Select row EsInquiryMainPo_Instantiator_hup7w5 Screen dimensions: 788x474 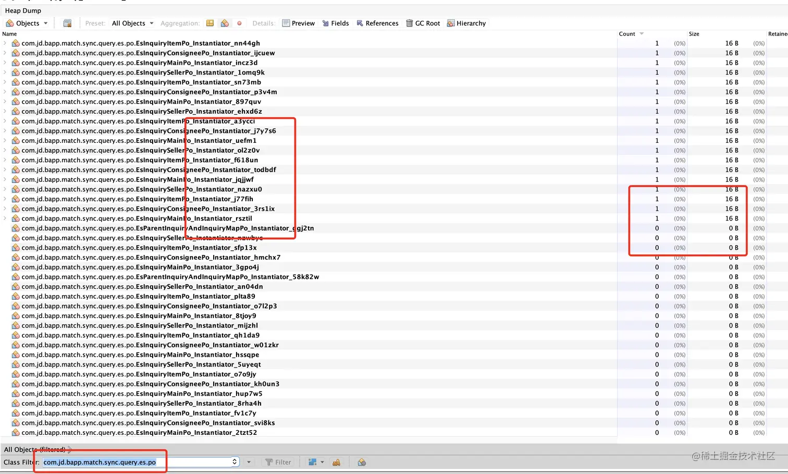coord(394,394)
